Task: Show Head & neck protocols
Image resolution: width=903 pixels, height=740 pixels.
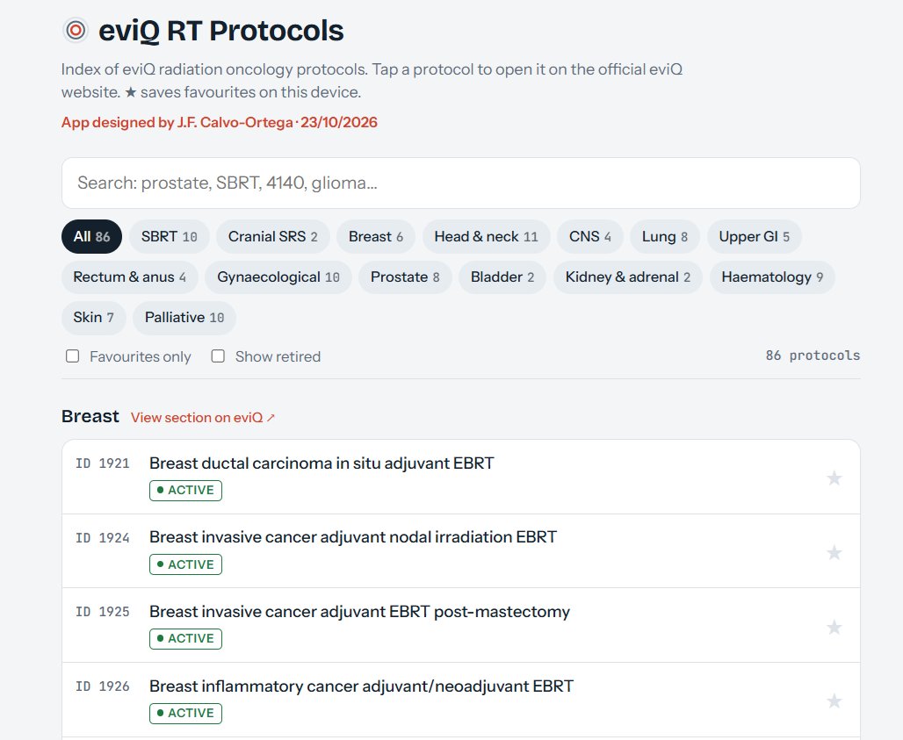Action: tap(486, 236)
